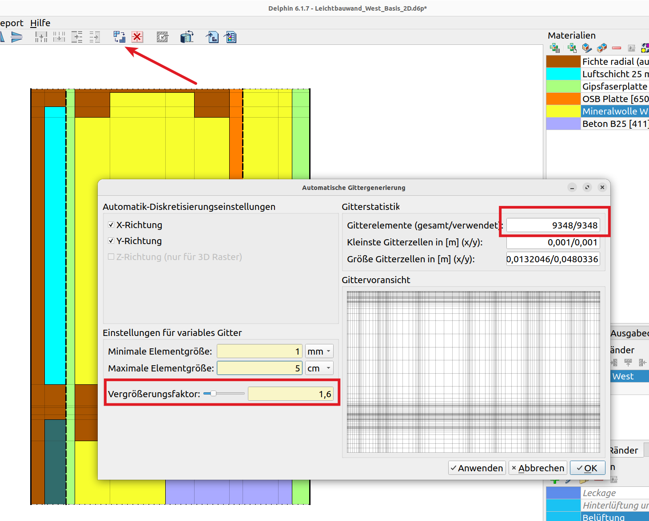Click the indent rows toolbar icon

77,37
